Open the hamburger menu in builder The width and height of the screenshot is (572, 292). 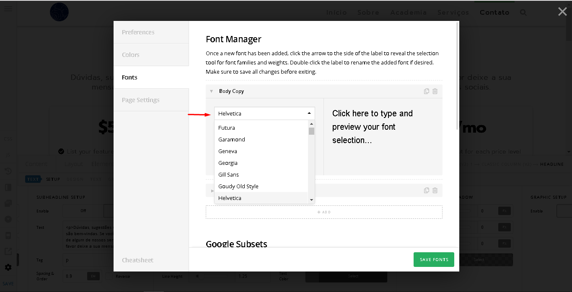[8, 8]
